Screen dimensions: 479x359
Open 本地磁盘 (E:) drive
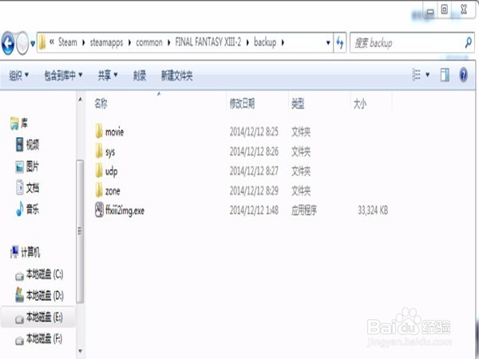point(44,318)
